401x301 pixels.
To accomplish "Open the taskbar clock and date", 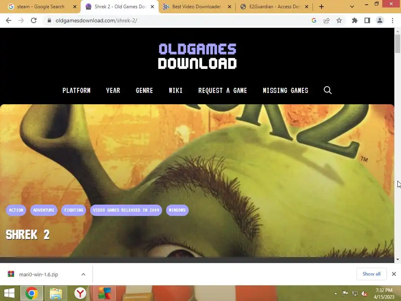I will click(x=384, y=293).
